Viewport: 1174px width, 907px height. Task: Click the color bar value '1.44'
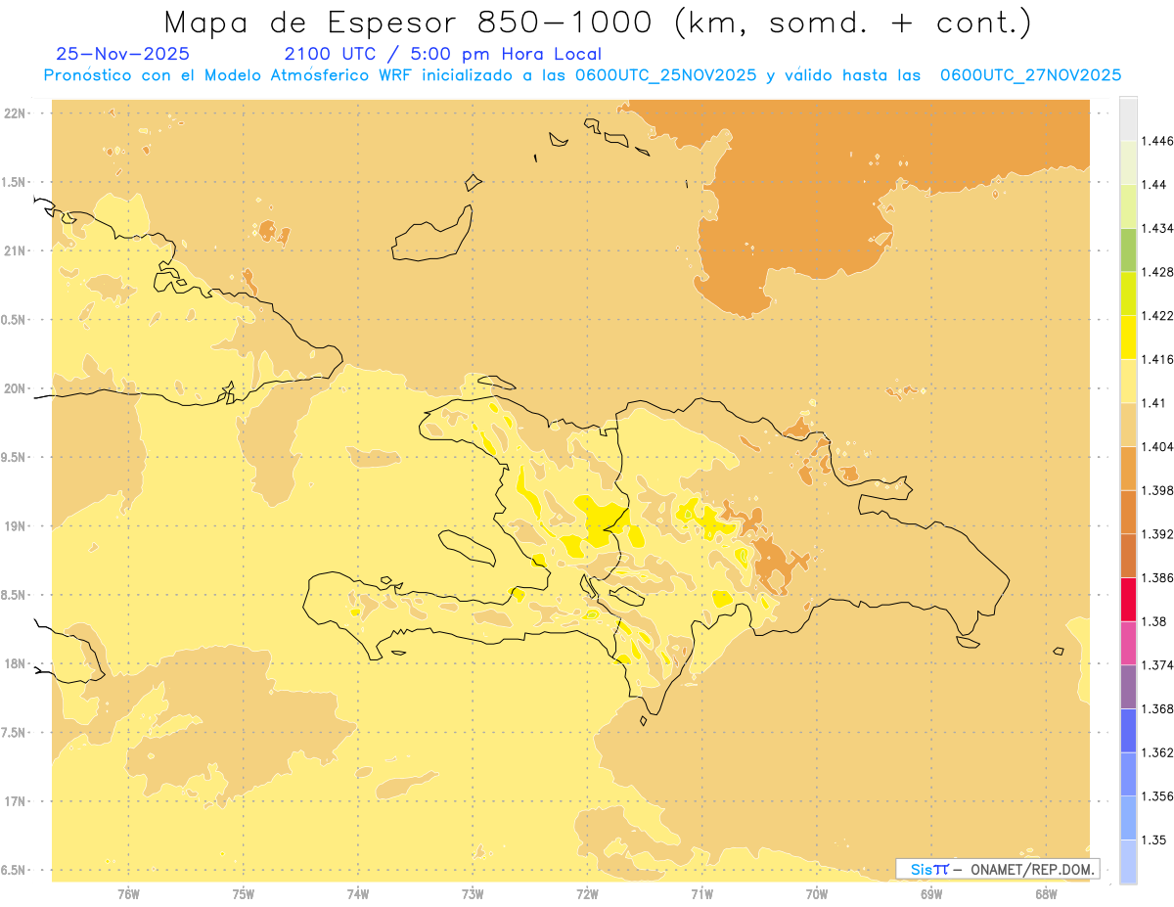[x=1155, y=185]
